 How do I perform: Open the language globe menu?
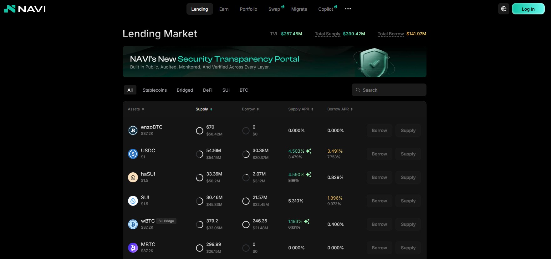tap(504, 9)
